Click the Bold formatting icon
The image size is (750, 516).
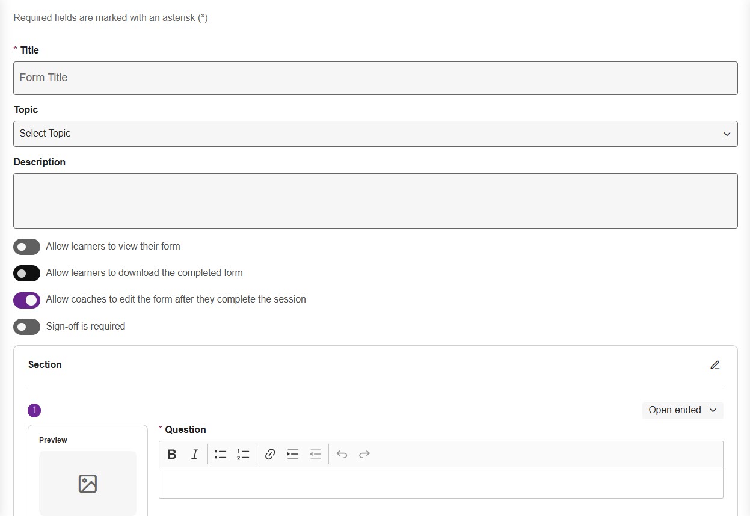(x=172, y=454)
